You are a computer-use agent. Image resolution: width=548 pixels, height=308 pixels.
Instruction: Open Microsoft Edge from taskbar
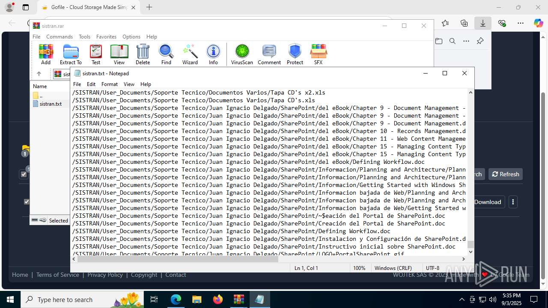(x=176, y=299)
